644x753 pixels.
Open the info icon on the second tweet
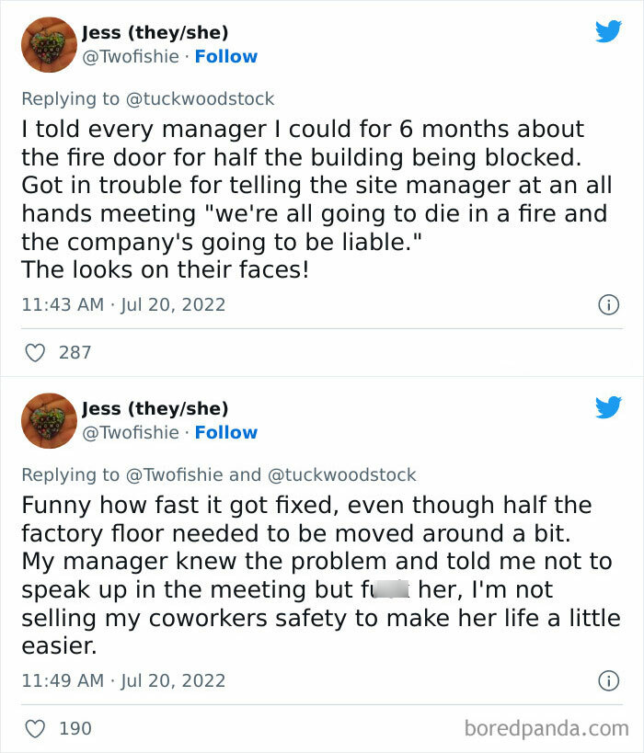point(609,680)
